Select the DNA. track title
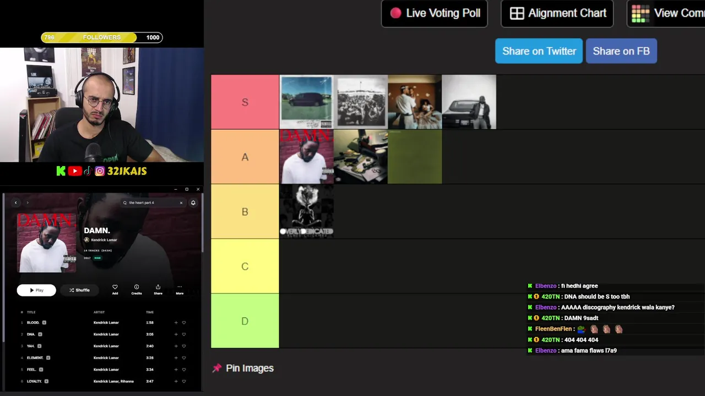 tap(31, 334)
